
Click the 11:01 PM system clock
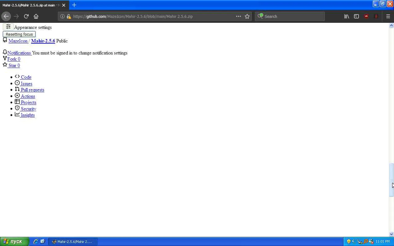(x=383, y=241)
